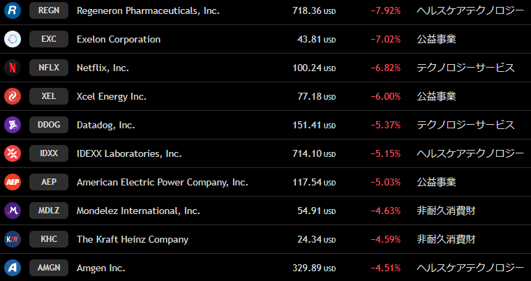531x281 pixels.
Task: Click IDEXX Laboratories' −5.15% change value
Action: pos(385,153)
